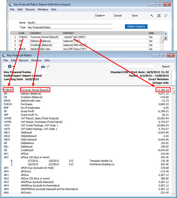
Task: Click the Type field Key Financial Ratios
Action: pos(70,27)
